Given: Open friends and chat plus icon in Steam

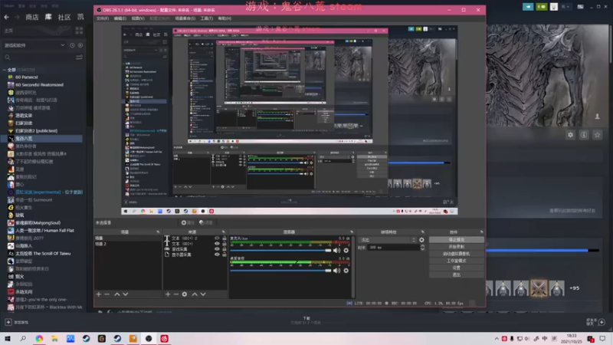Looking at the screenshot, I should click(602, 322).
